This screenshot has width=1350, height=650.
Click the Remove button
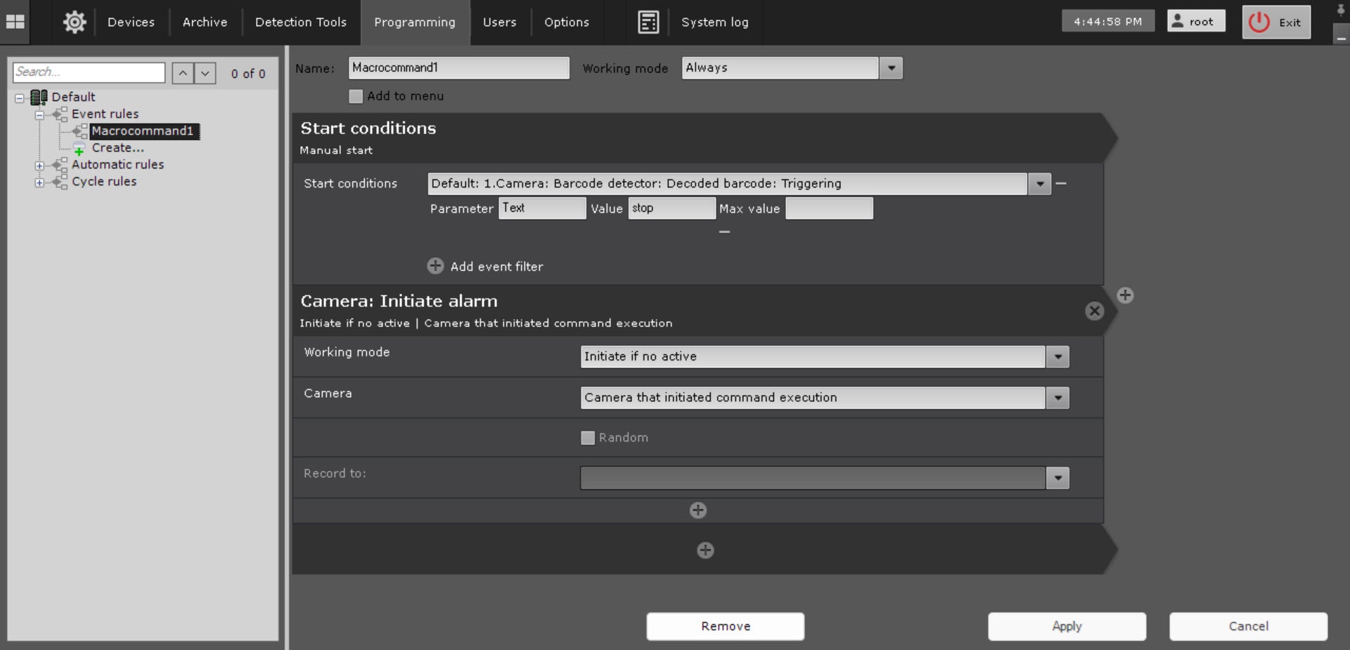725,626
